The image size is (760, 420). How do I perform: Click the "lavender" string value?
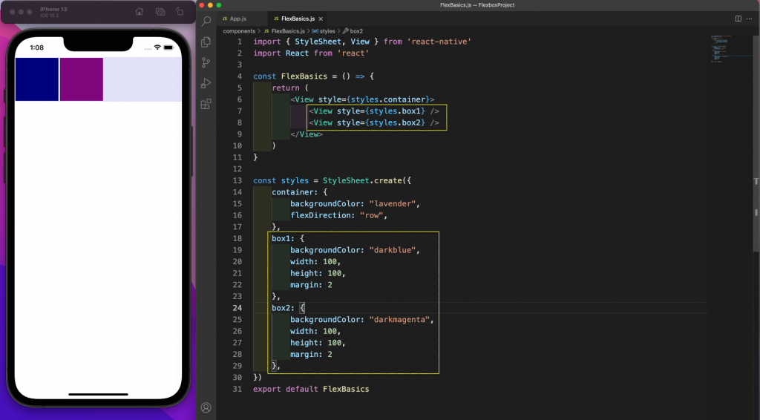click(x=392, y=204)
